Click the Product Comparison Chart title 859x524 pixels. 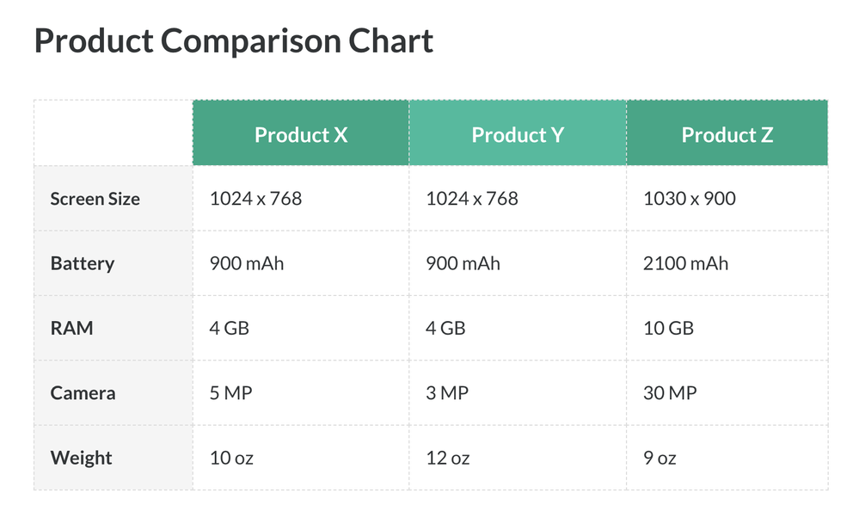click(234, 41)
